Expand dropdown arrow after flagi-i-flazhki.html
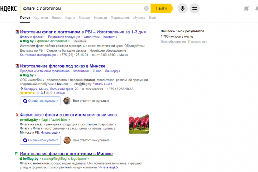Image resolution: width=258 pixels, height=172 pixels. (69, 120)
